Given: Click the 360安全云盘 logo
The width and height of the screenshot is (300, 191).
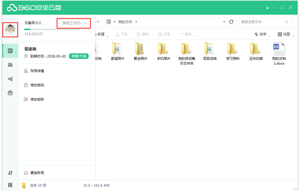Looking at the screenshot, I should coord(34,7).
